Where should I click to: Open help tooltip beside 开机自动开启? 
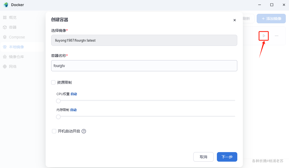point(84,131)
